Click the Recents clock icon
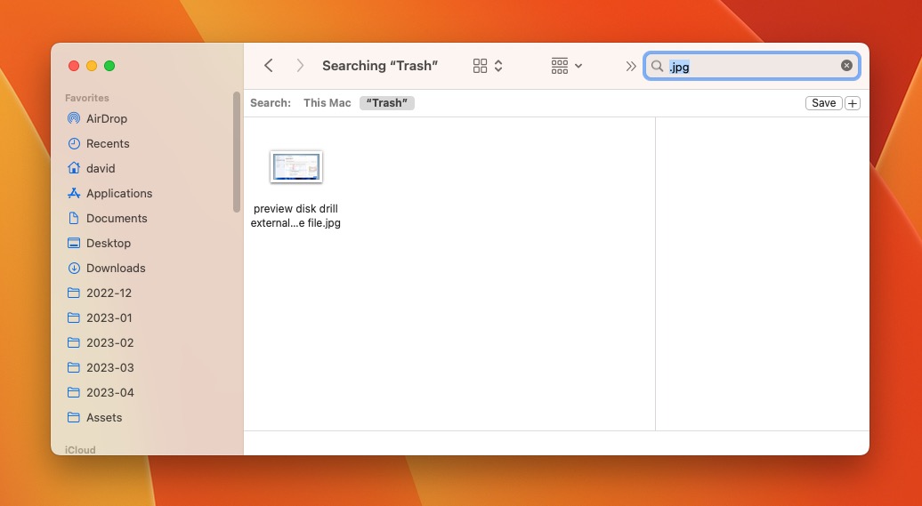This screenshot has height=506, width=922. pyautogui.click(x=74, y=143)
